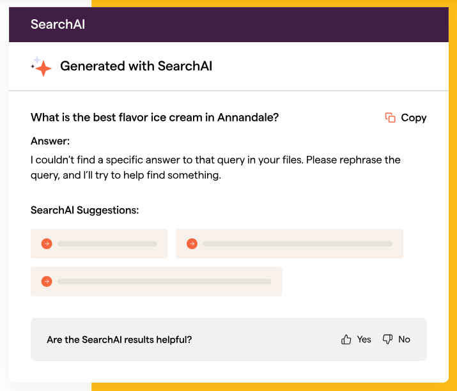Screen dimensions: 457x391
Task: Click the 'Are the SearchAI results helpful?' text
Action: coord(120,340)
